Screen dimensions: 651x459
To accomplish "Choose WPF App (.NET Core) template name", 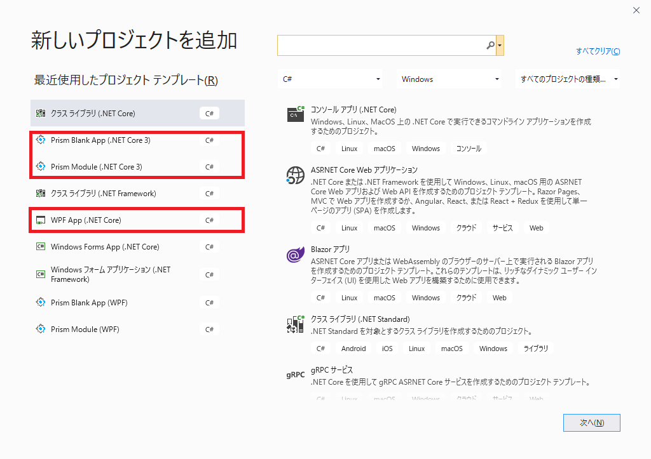I will (x=86, y=220).
